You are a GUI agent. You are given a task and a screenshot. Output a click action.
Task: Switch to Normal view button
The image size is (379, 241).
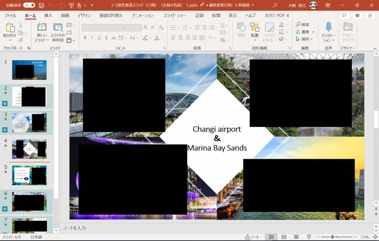pyautogui.click(x=271, y=237)
